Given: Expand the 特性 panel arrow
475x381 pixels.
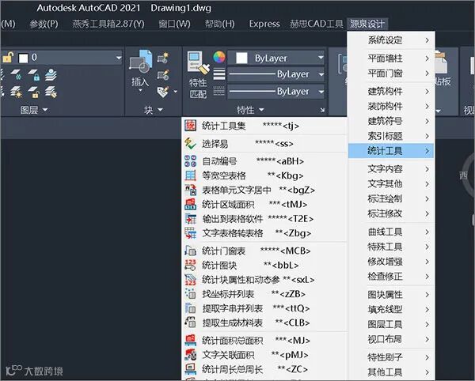Looking at the screenshot, I should click(261, 110).
